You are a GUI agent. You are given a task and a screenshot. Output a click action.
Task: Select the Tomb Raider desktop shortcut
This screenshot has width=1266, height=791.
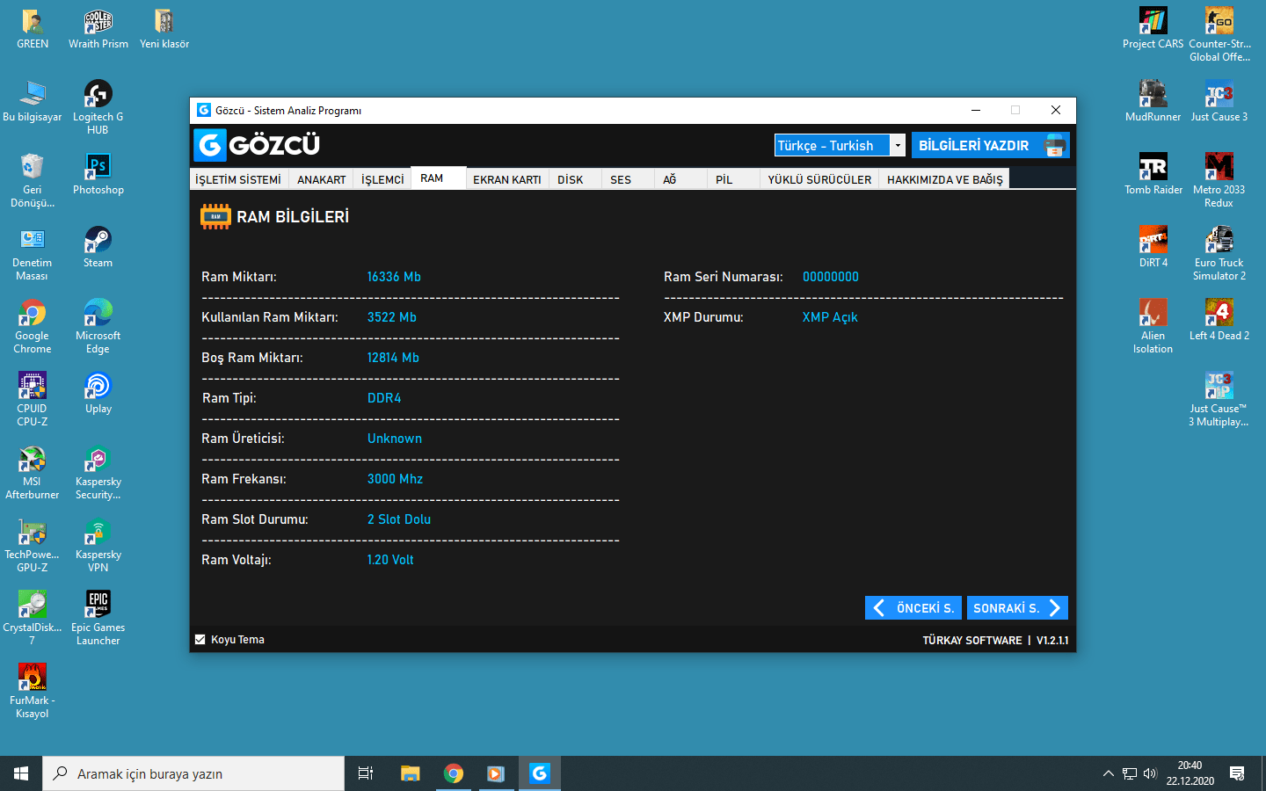click(x=1153, y=174)
